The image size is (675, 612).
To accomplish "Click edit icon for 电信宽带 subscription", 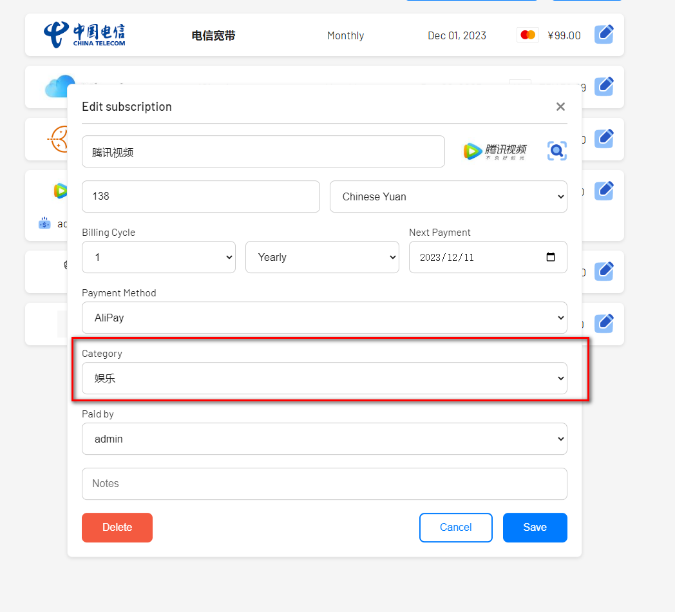I will pyautogui.click(x=604, y=34).
